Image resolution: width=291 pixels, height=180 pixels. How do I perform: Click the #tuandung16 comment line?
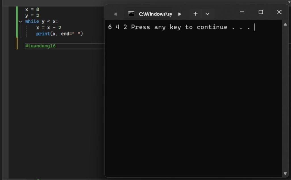40,46
